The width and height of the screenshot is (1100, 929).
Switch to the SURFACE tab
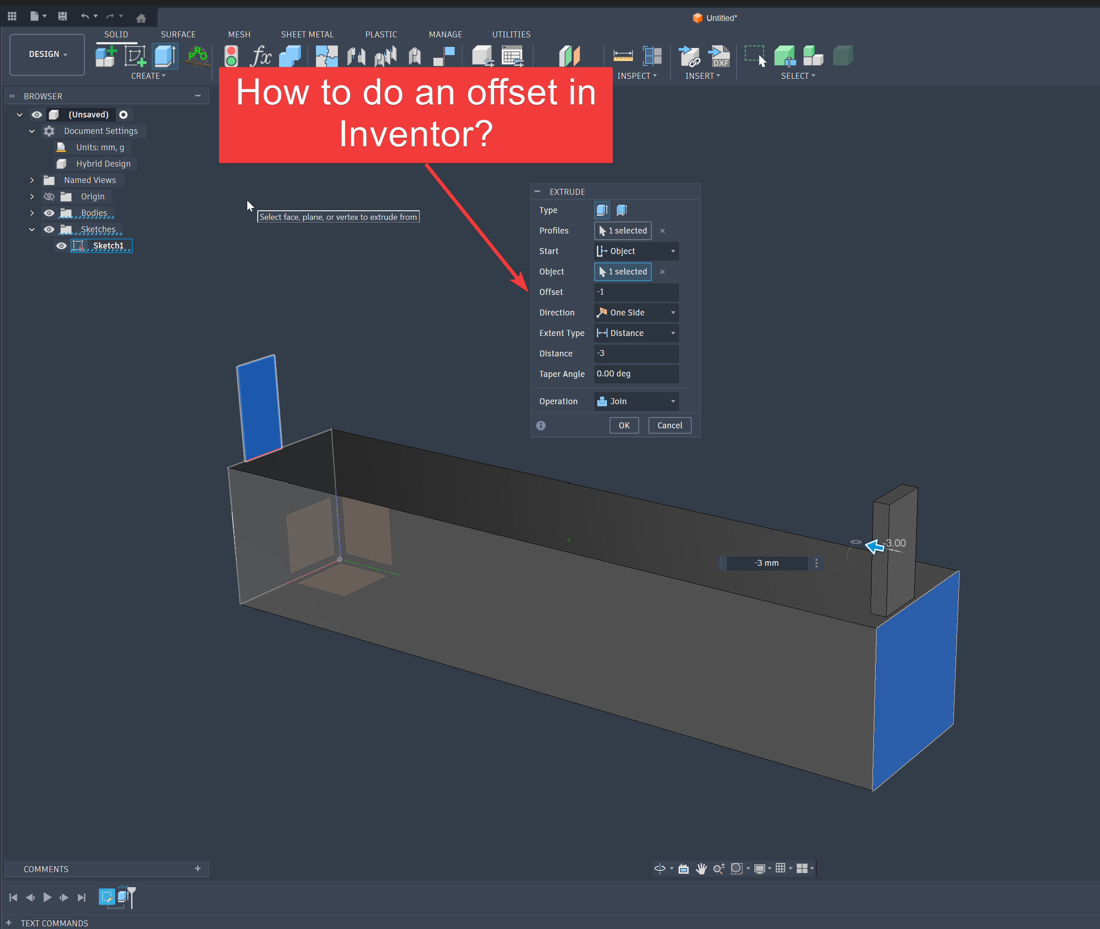178,34
